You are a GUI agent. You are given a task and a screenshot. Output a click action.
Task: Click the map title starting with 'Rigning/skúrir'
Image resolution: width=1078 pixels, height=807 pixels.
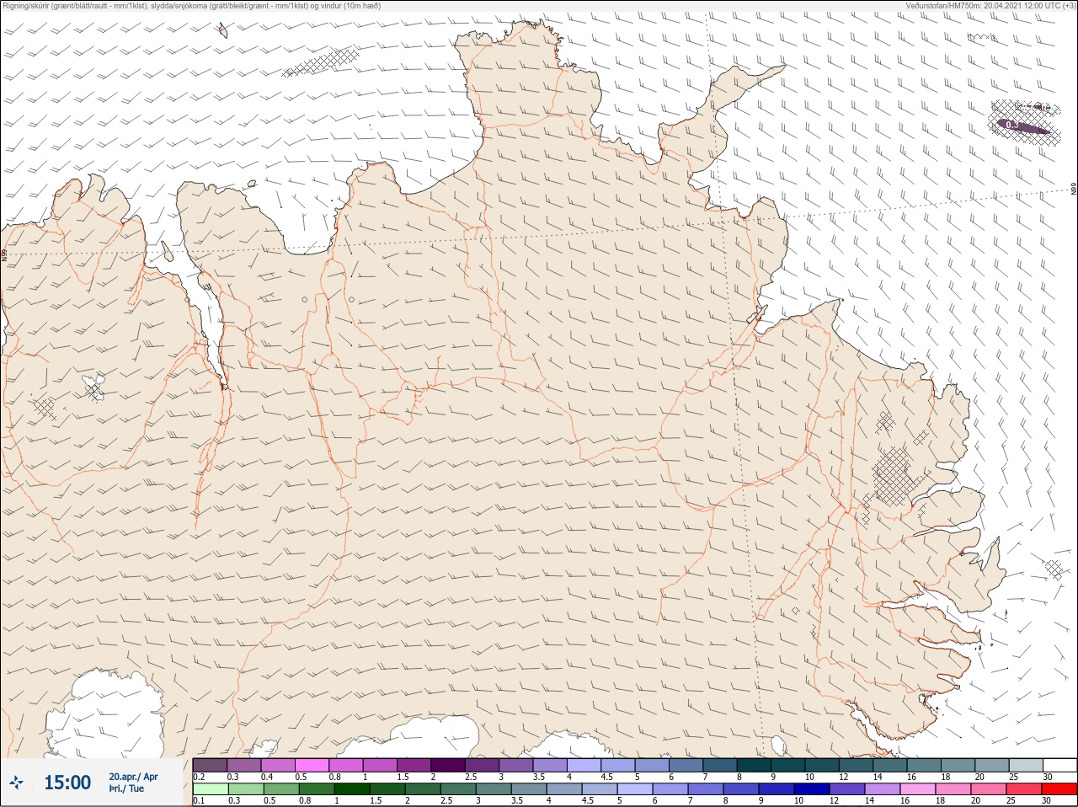tap(192, 6)
